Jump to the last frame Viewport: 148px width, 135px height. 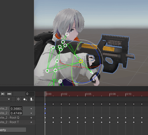pos(9,94)
